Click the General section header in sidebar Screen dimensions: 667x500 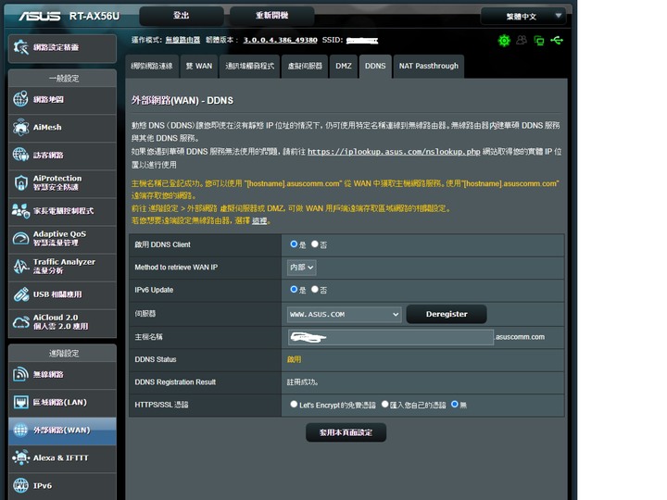pos(64,79)
